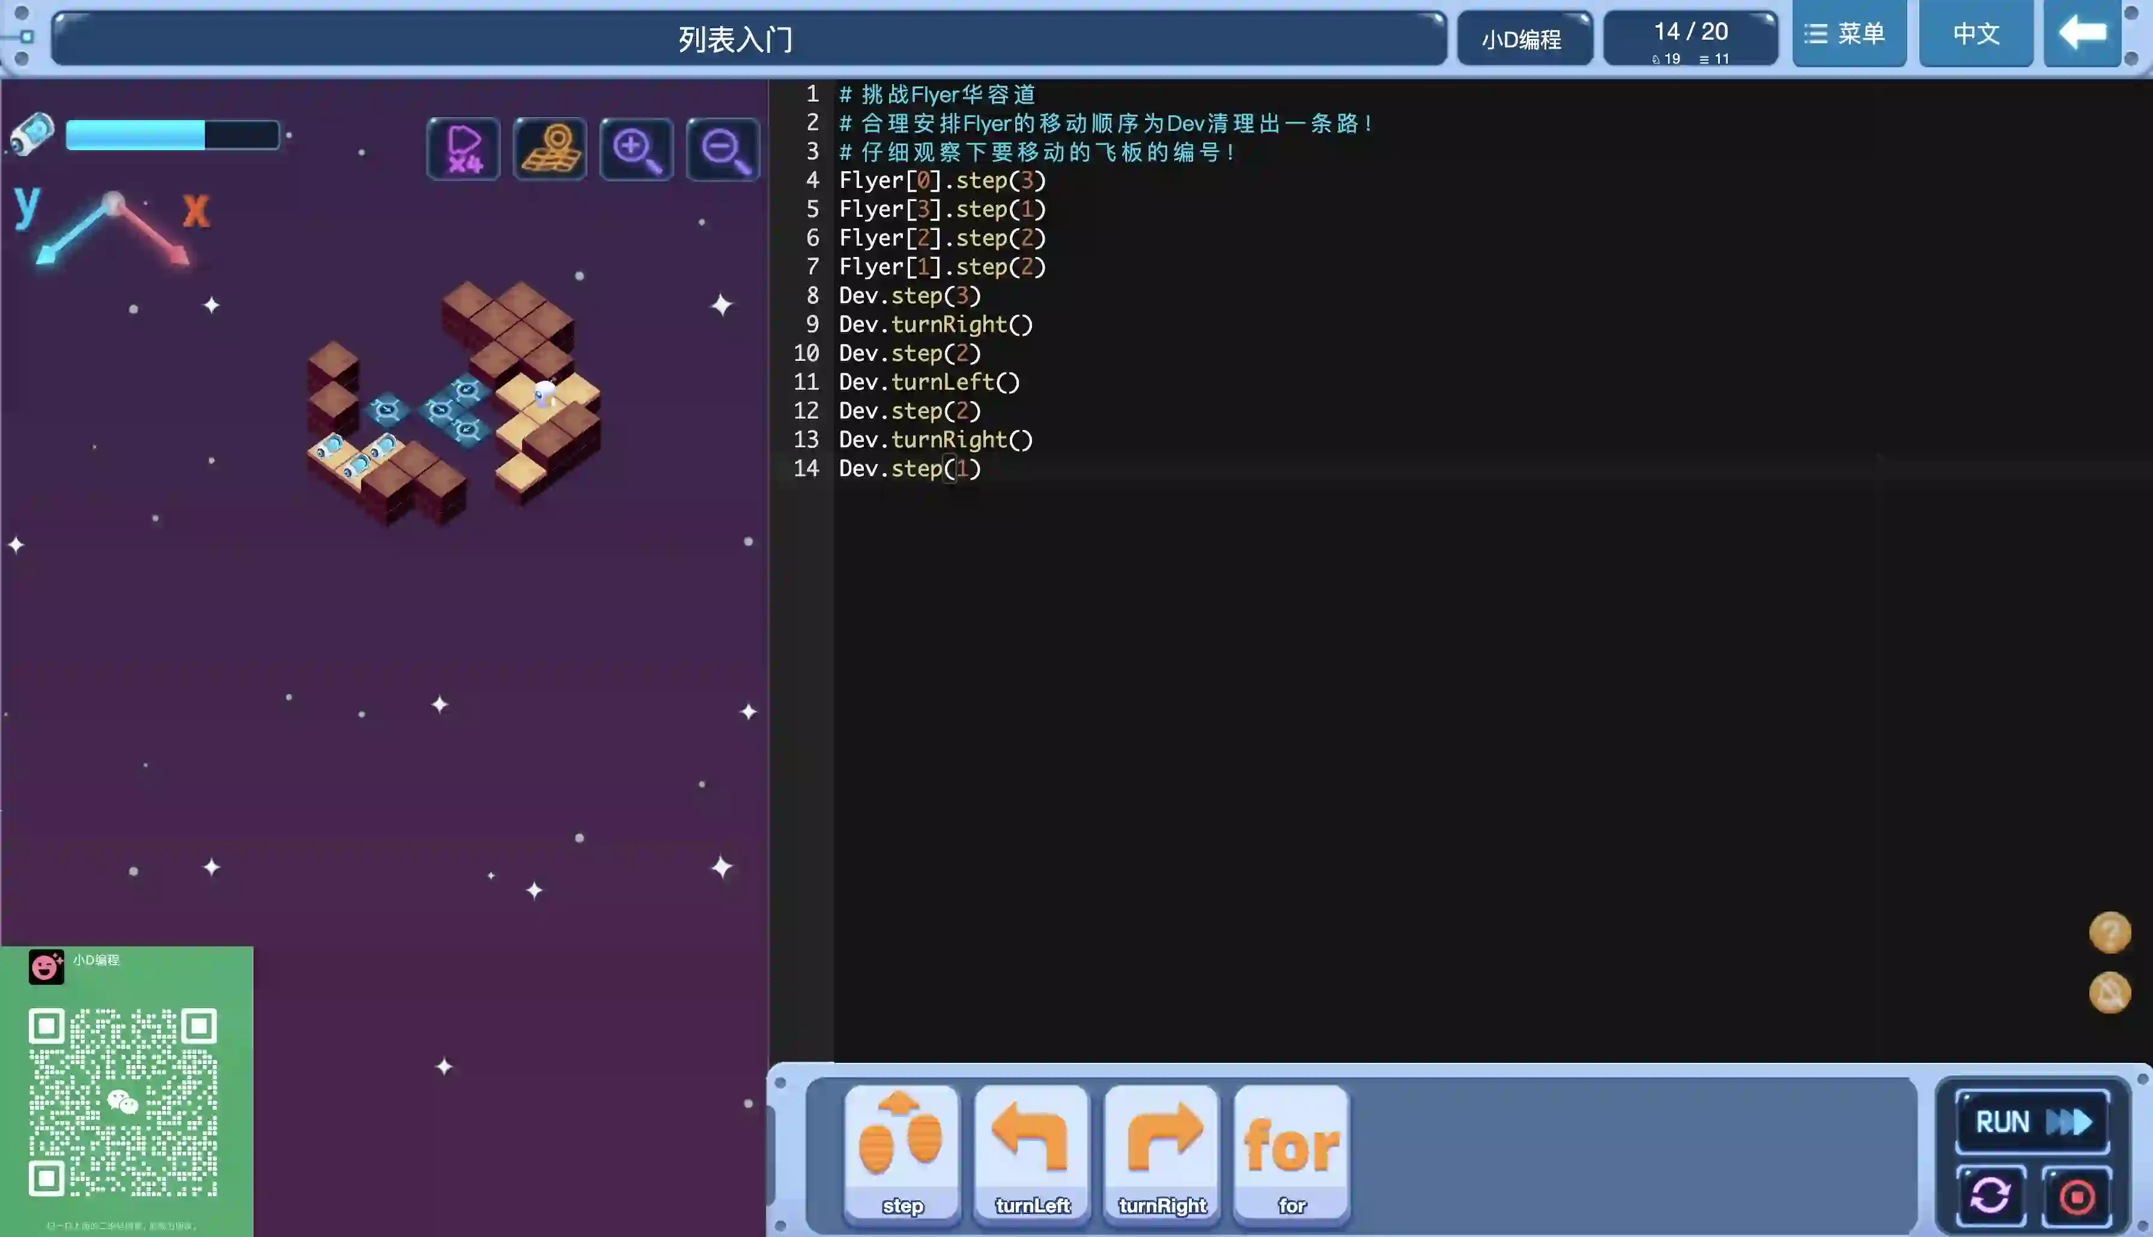The width and height of the screenshot is (2153, 1237).
Task: Insert the for loop block
Action: [x=1290, y=1154]
